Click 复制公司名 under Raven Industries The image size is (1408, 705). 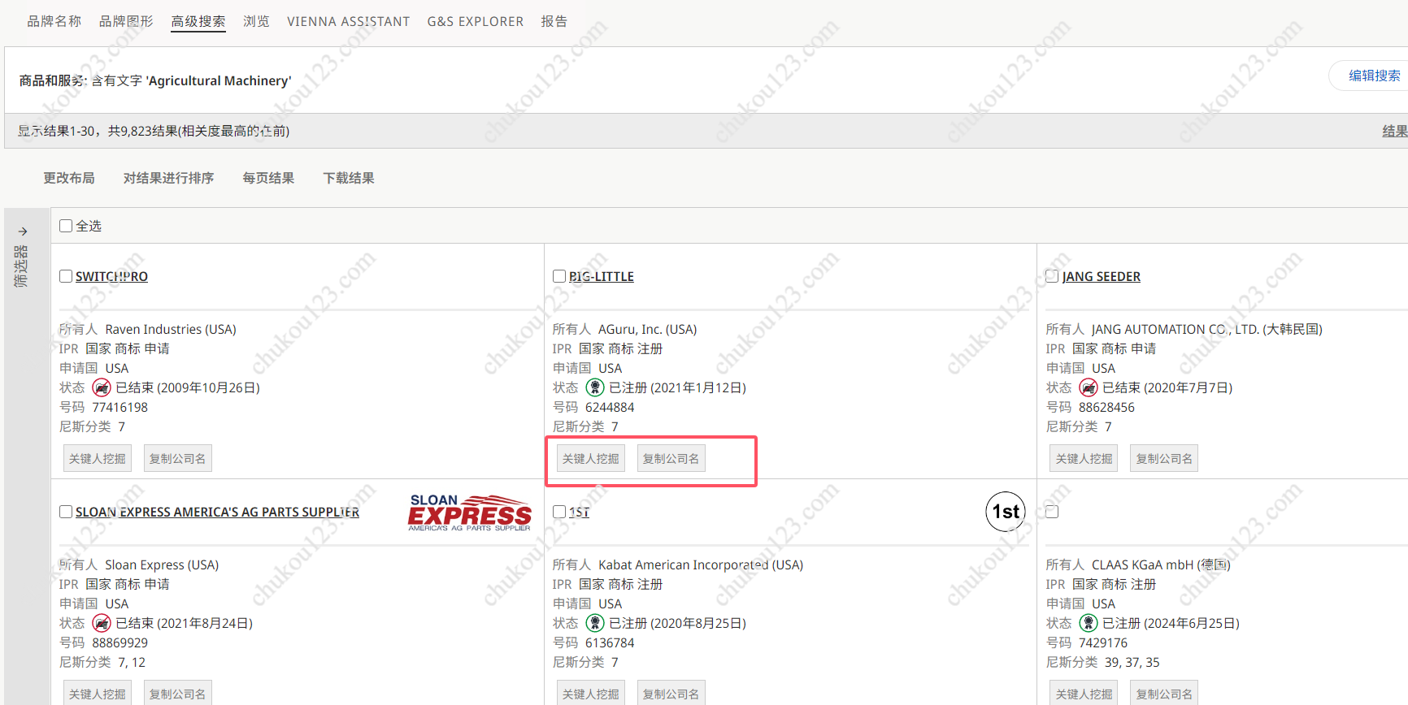point(177,459)
